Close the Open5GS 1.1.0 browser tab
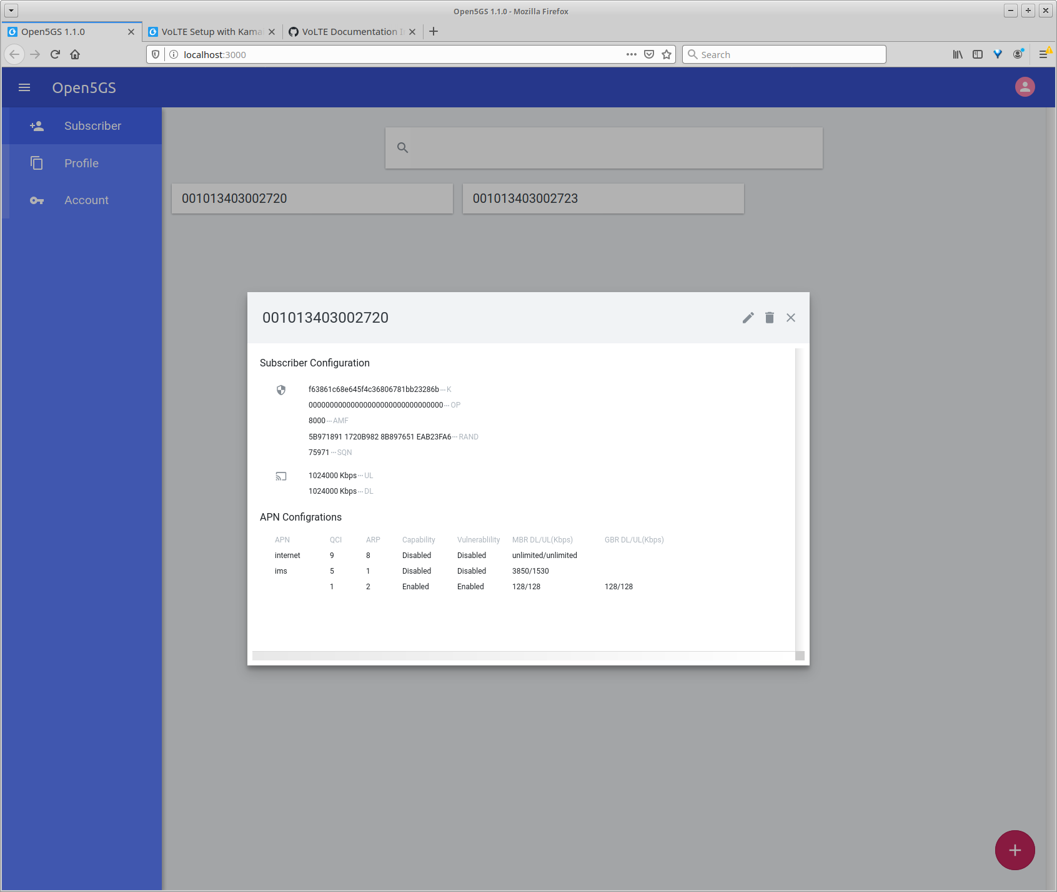The height and width of the screenshot is (892, 1057). pyautogui.click(x=131, y=32)
